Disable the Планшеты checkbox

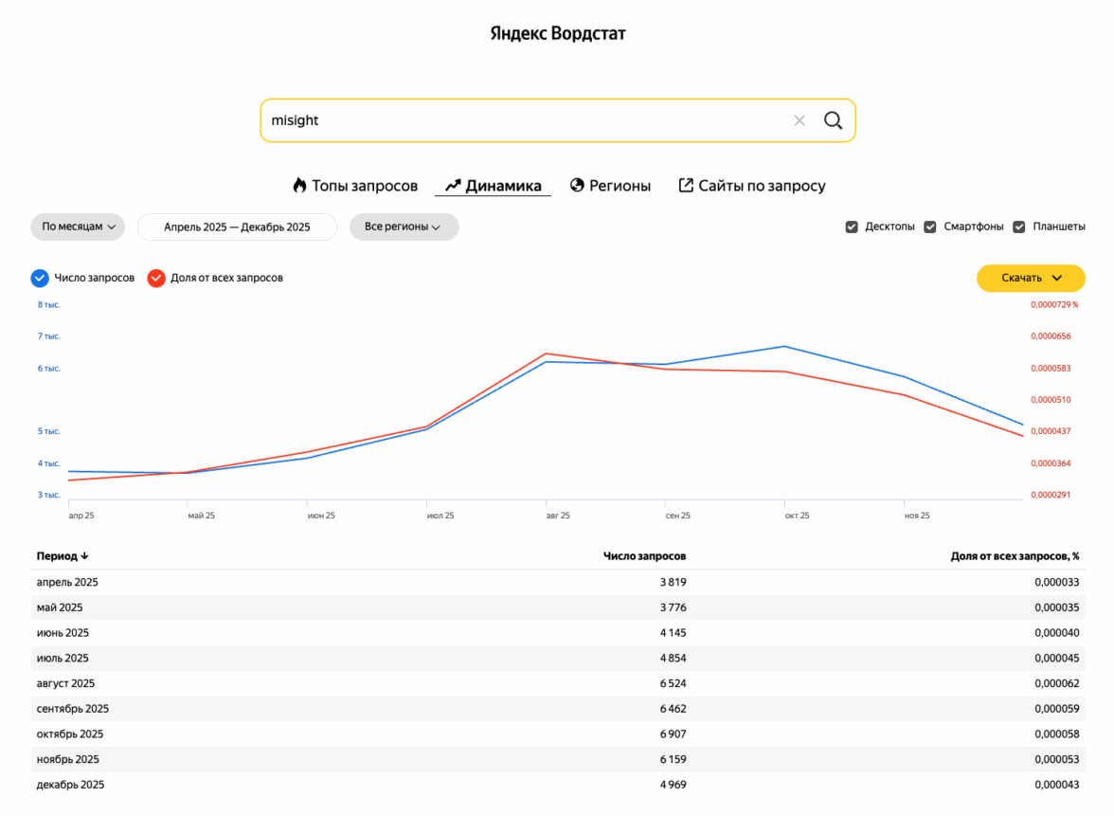[1019, 227]
